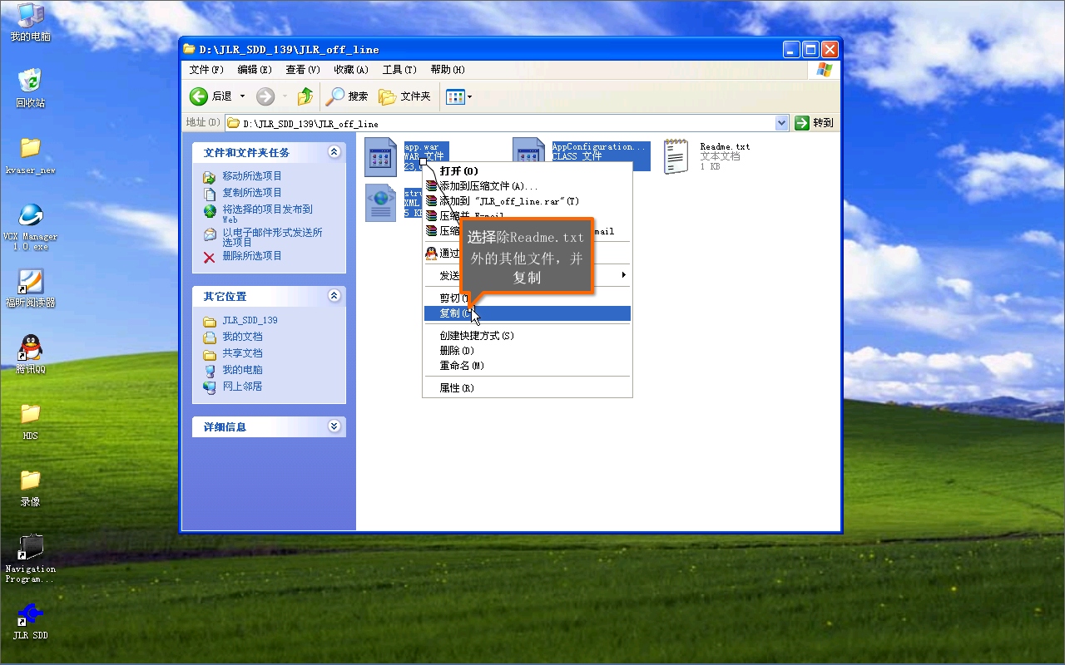1065x665 pixels.
Task: Choose 复制(C) in context menu
Action: (527, 313)
